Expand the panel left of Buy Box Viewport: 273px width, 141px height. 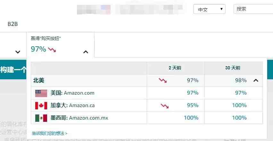tap(18, 52)
